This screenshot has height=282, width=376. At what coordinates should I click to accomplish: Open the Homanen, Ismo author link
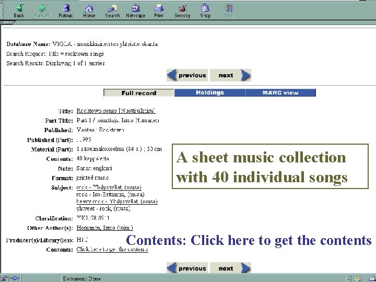pyautogui.click(x=105, y=228)
